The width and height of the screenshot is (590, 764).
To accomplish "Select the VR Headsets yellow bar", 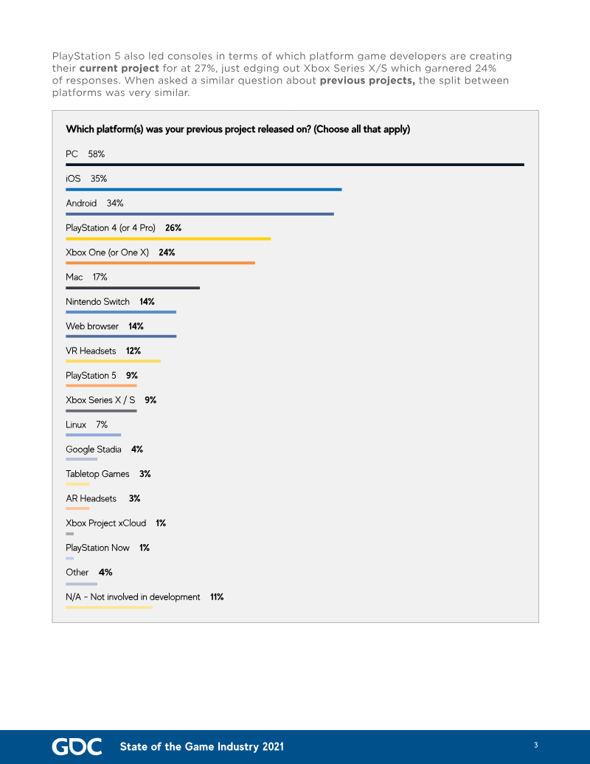I will coord(113,361).
